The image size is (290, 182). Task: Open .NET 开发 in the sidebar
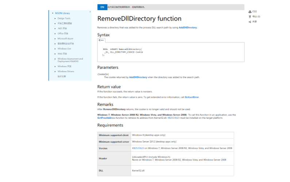tap(62, 28)
